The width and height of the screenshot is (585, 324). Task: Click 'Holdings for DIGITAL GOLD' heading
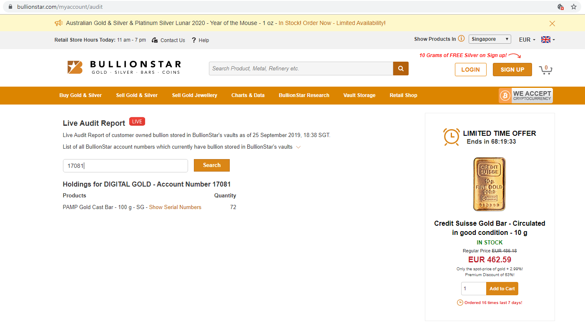107,184
